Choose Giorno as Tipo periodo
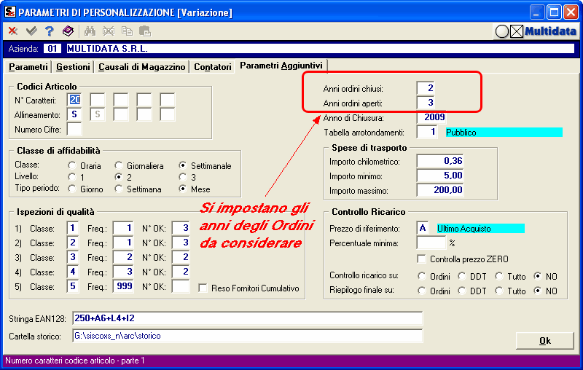 [72, 189]
